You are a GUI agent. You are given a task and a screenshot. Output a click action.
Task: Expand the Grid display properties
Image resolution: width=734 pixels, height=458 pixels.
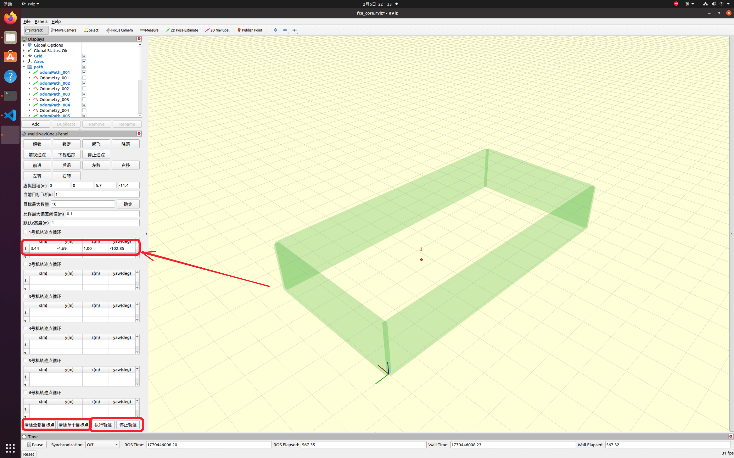24,56
